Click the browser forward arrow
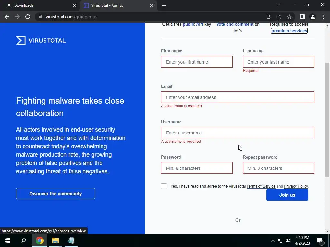Screen dimensions: 330x247 click(x=17, y=17)
